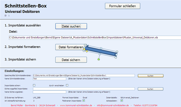Image resolution: width=181 pixels, height=107 pixels.
Task: Click the '2. Importatei formatieren' label
Action: 23,47
